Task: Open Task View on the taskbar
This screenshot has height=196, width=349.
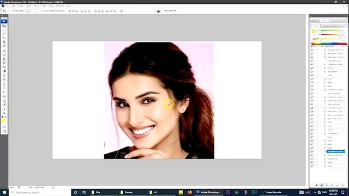Action: (x=84, y=192)
